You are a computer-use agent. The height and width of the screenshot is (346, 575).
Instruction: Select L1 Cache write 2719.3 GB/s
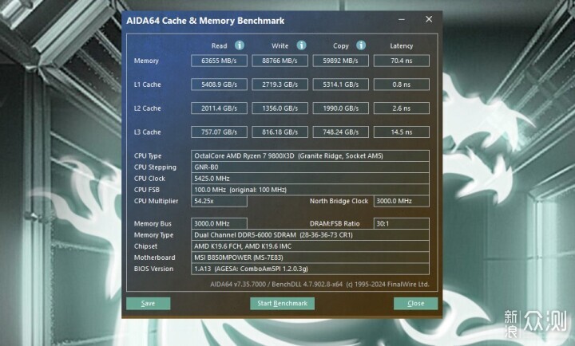[x=280, y=85]
